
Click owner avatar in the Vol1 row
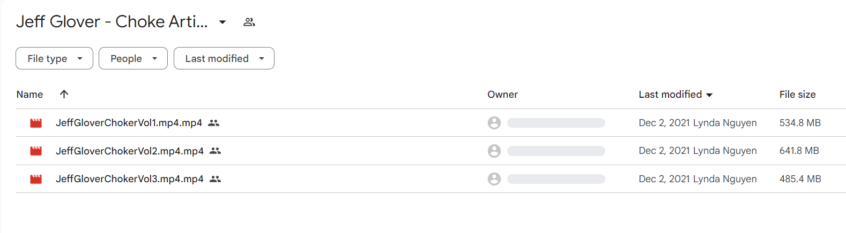pos(494,123)
